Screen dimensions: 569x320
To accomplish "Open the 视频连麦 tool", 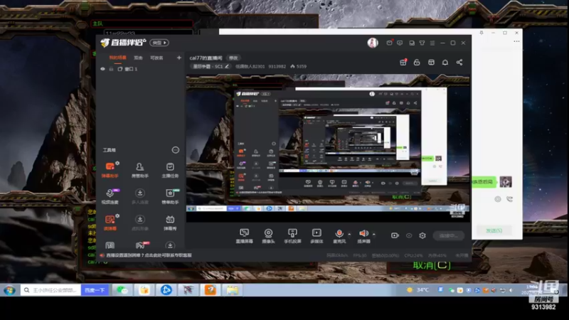I will pyautogui.click(x=110, y=196).
